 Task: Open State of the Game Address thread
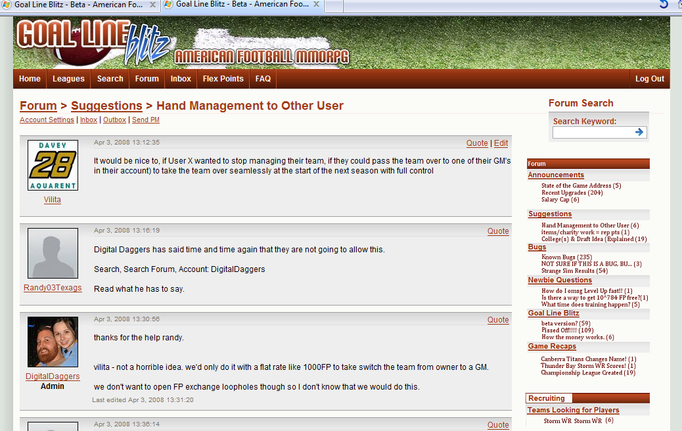(x=581, y=186)
